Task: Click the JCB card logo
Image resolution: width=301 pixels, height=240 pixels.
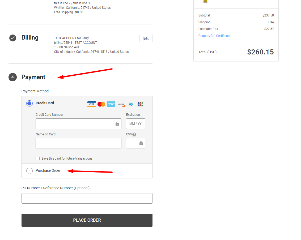Action: coord(140,104)
